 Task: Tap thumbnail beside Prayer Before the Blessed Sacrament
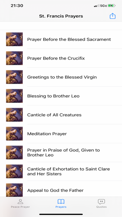click(14, 39)
